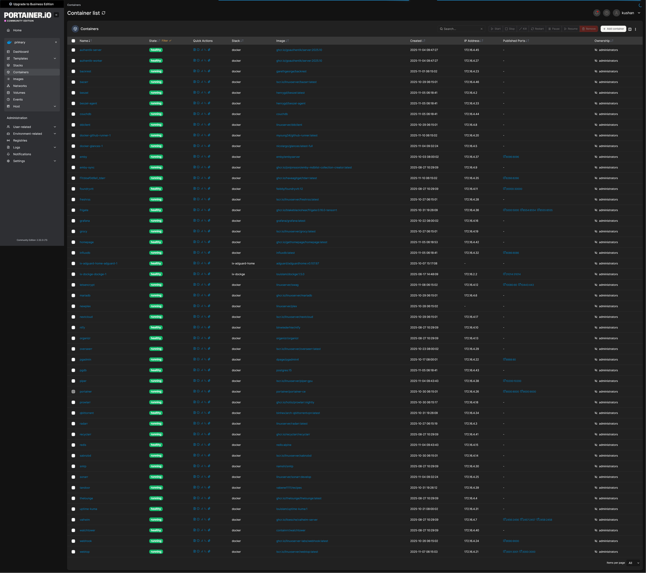Sort by the Image column arrows
646x573 pixels.
click(287, 41)
